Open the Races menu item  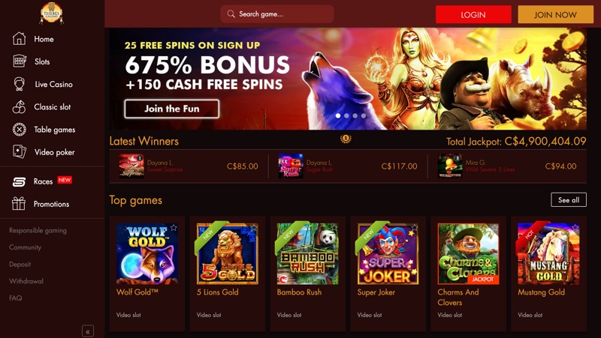tap(42, 181)
